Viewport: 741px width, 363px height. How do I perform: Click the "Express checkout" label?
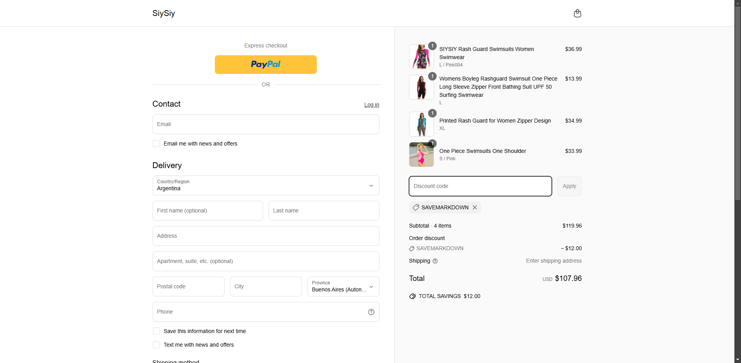click(266, 46)
